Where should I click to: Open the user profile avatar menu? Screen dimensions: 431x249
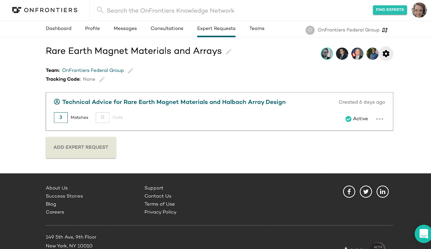click(419, 10)
